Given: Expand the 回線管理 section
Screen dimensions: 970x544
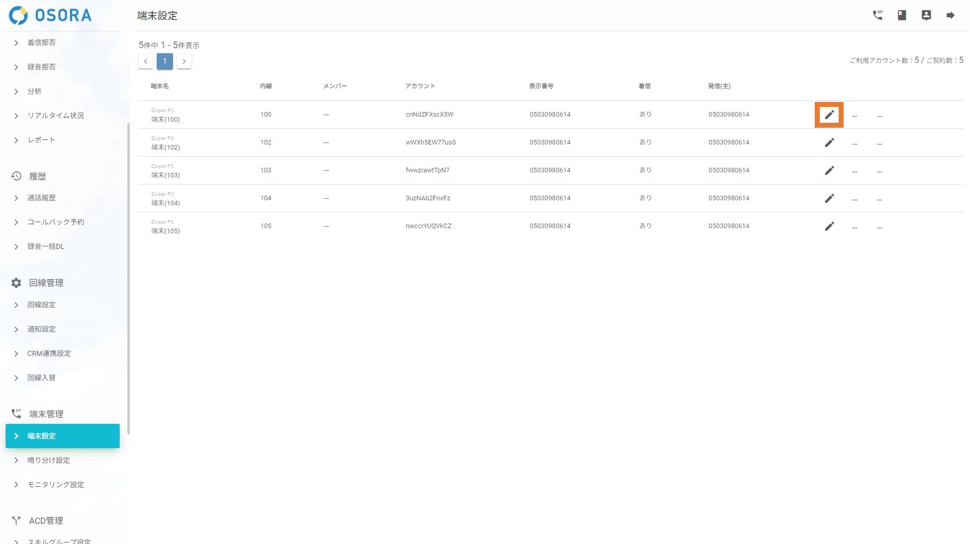Looking at the screenshot, I should [46, 283].
